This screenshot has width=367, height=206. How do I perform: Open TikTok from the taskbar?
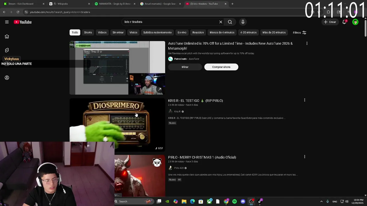point(260,201)
